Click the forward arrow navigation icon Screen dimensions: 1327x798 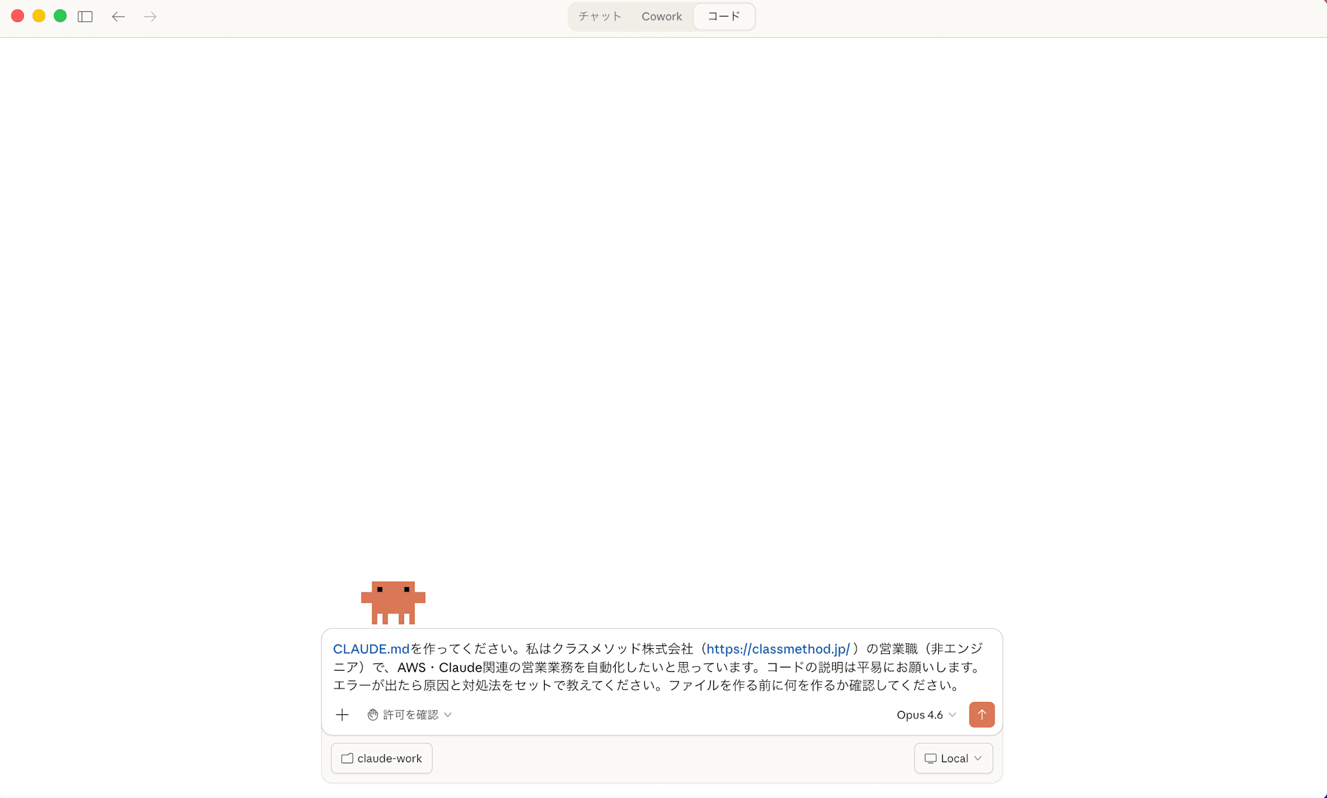point(150,17)
